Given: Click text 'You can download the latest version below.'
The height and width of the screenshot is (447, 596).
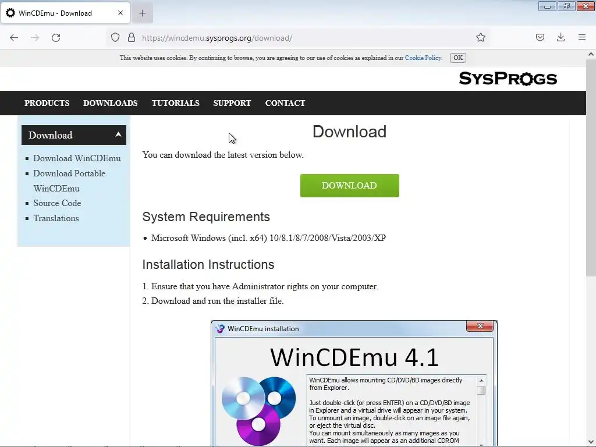Looking at the screenshot, I should coord(223,155).
